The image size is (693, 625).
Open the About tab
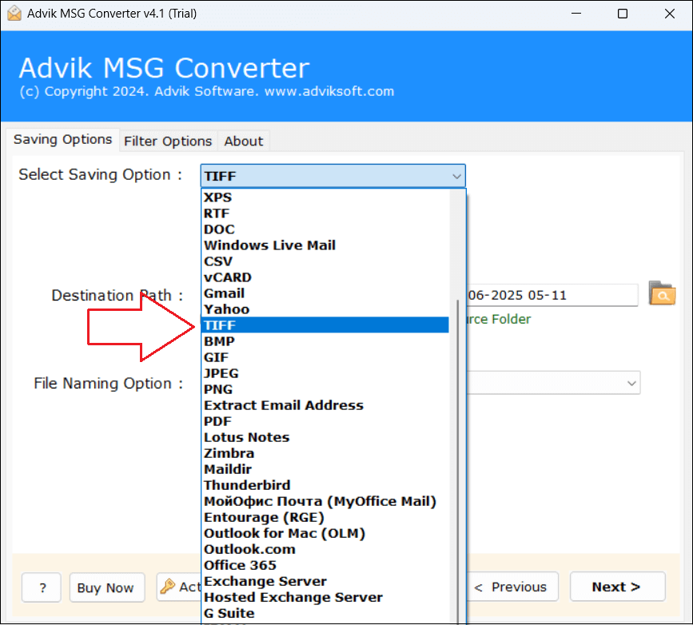[x=244, y=141]
